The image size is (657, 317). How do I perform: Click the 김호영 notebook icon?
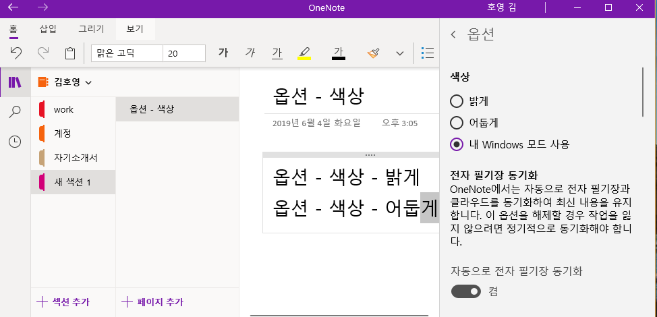tap(43, 82)
